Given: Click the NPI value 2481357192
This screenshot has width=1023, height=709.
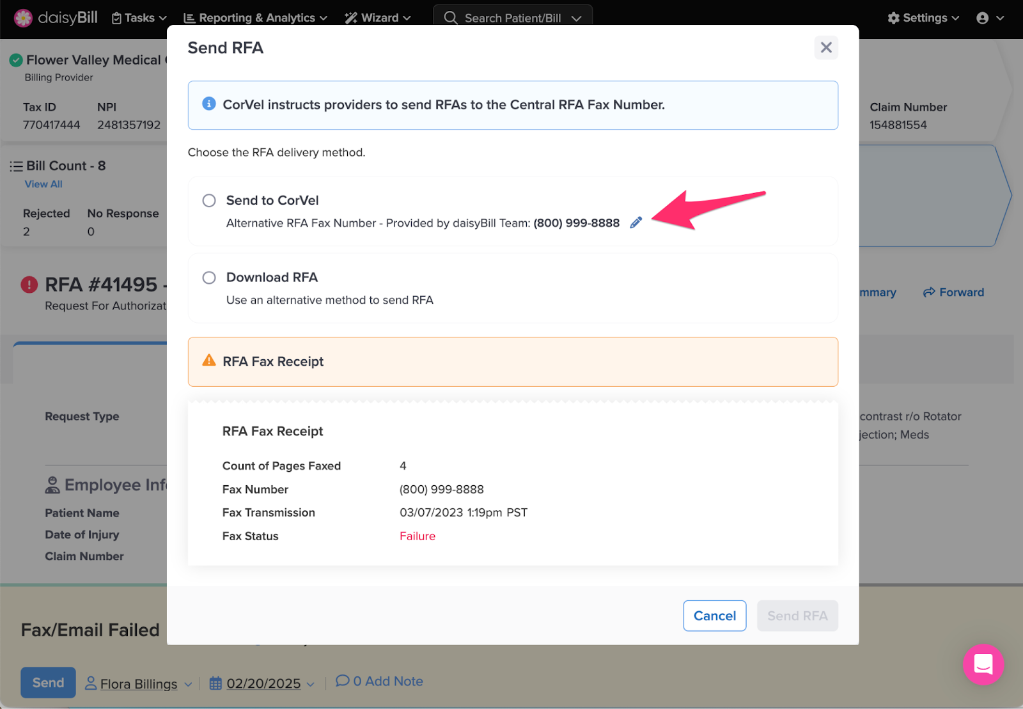Looking at the screenshot, I should pyautogui.click(x=129, y=125).
